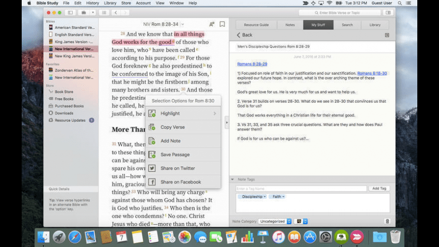Toggle the right panel split view button
This screenshot has width=439, height=247.
pyautogui.click(x=388, y=13)
